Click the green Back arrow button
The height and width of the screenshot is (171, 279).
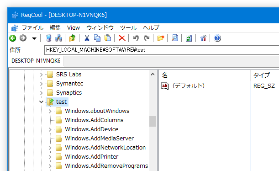[x=13, y=38]
